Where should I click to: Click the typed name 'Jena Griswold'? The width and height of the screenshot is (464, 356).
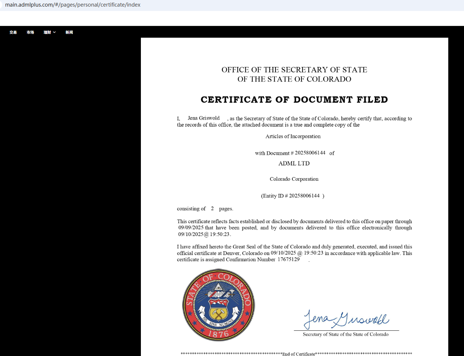click(204, 118)
